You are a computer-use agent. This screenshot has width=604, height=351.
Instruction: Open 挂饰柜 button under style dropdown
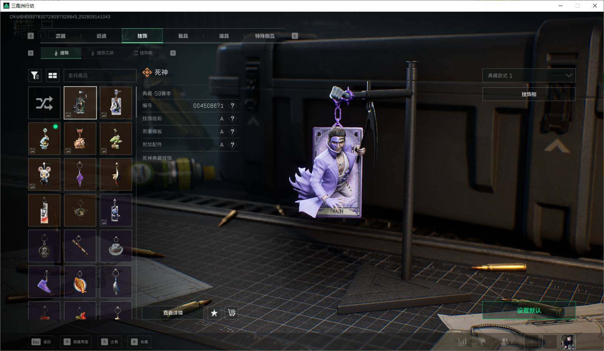[529, 94]
